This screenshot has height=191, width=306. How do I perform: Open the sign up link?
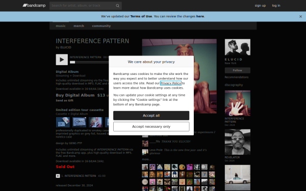[x=260, y=6]
